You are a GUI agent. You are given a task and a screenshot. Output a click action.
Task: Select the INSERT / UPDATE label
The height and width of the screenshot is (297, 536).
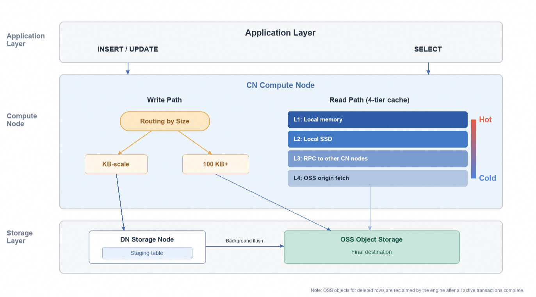(x=128, y=49)
